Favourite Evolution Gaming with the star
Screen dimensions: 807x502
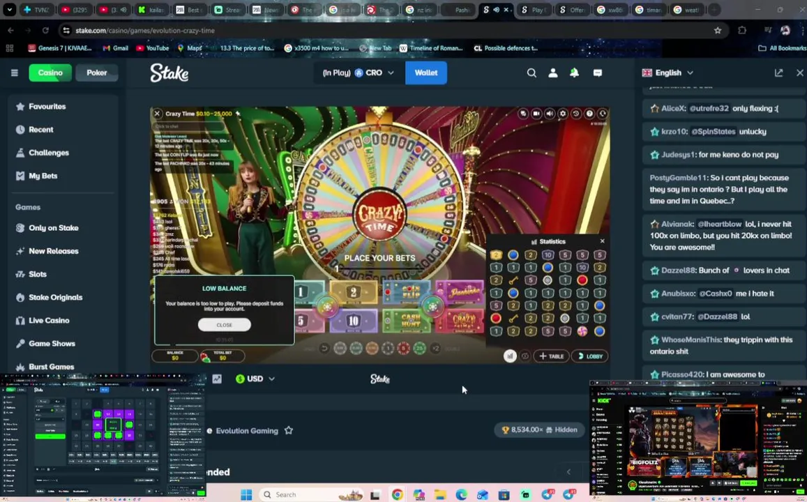click(x=289, y=430)
